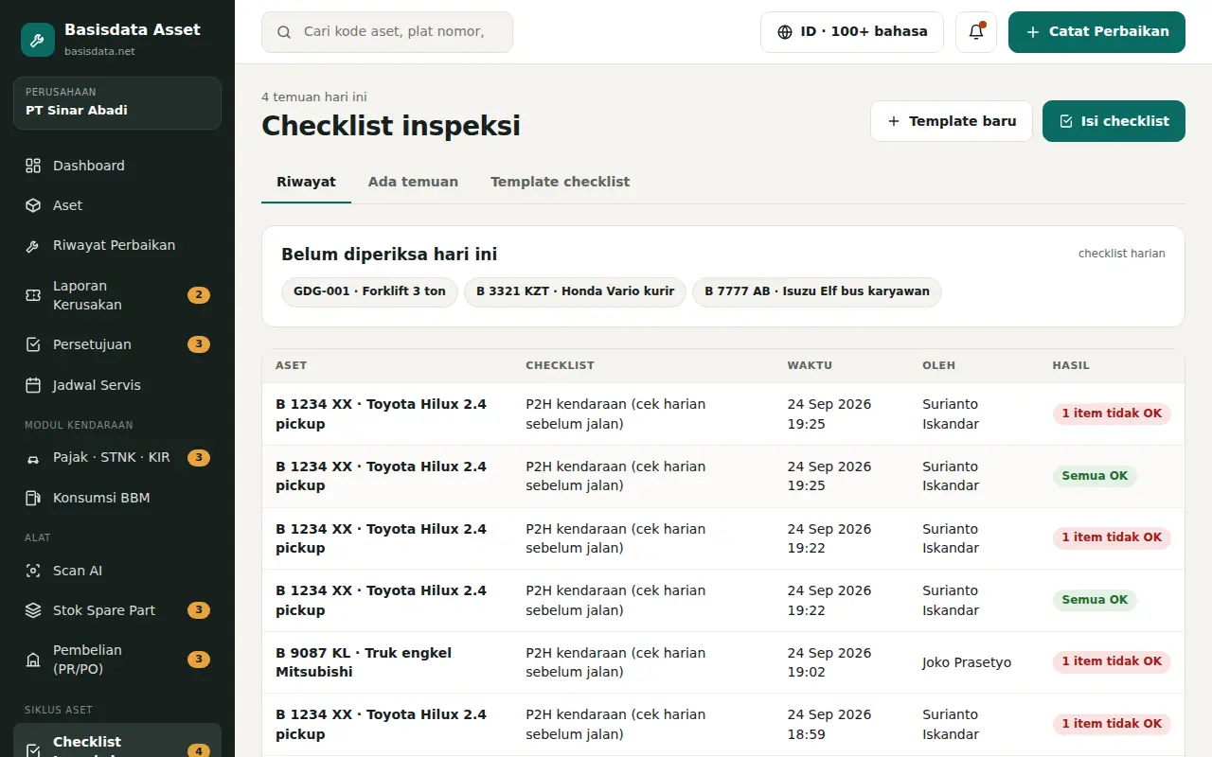The width and height of the screenshot is (1212, 757).
Task: Focus the Cari kode aset search field
Action: [387, 32]
